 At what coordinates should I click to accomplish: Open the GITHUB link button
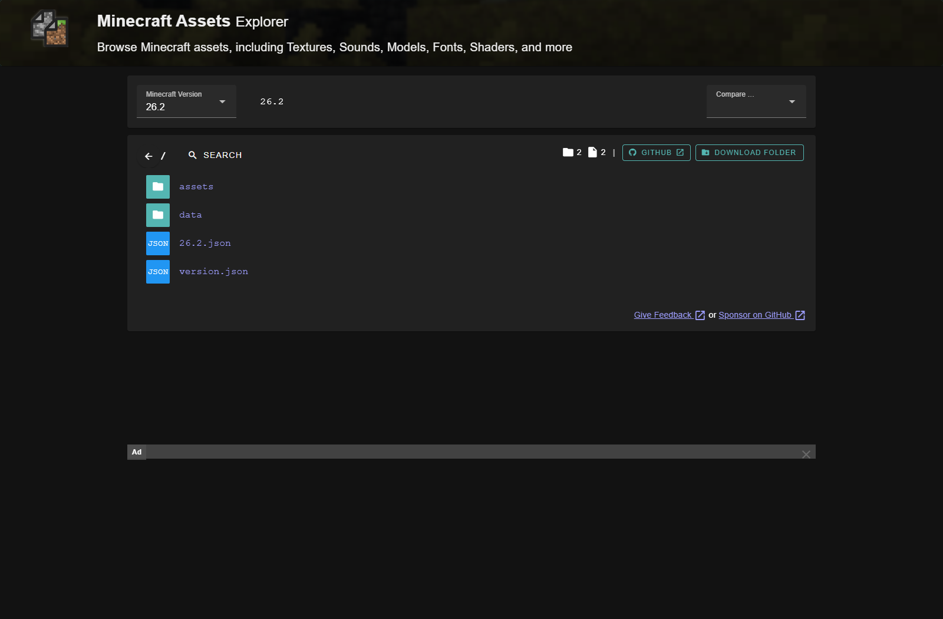coord(657,153)
